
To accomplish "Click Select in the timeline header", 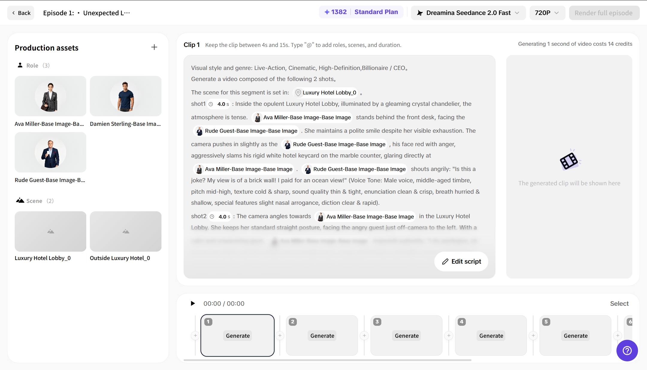I will [619, 303].
